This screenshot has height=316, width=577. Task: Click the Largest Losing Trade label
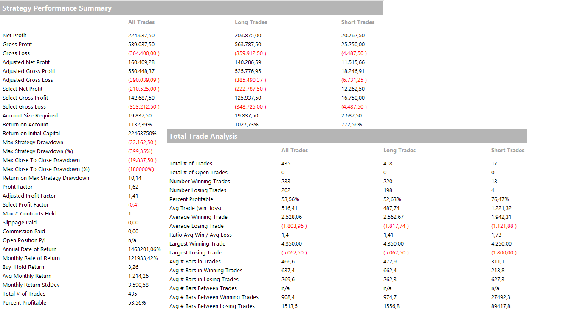click(195, 253)
